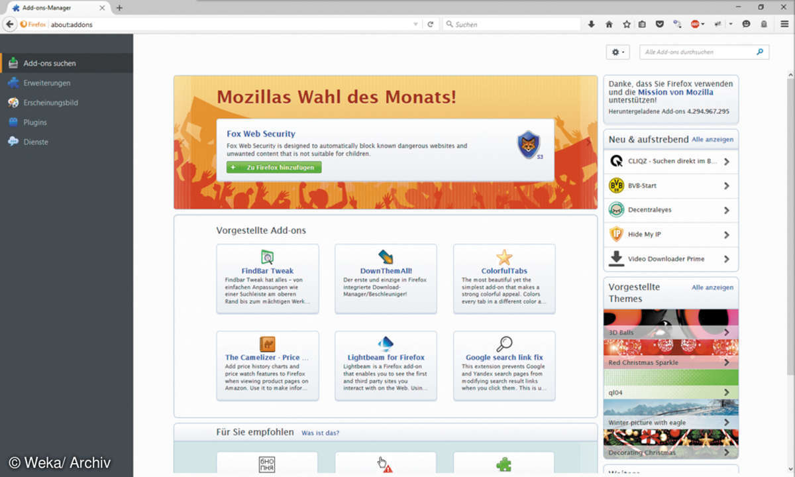Select 'Winter picture with eagle' theme
Viewport: 795px width, 477px height.
(670, 414)
